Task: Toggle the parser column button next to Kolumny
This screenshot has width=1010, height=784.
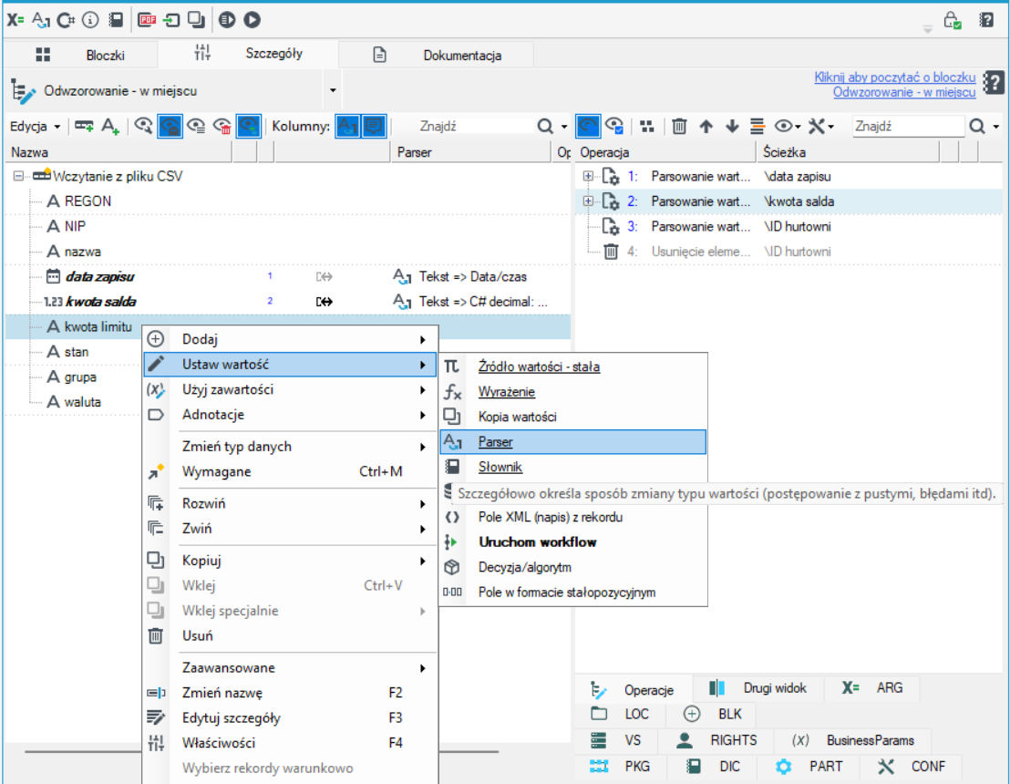Action: 347,127
